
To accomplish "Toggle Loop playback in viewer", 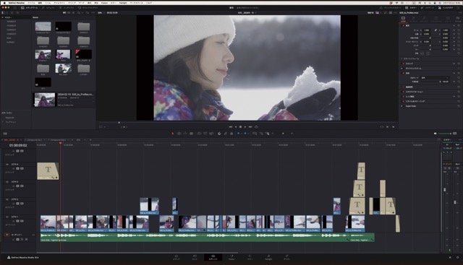I will pyautogui.click(x=256, y=127).
